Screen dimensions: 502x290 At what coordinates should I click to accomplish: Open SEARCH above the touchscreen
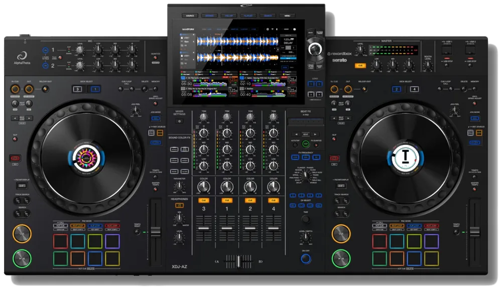(x=268, y=16)
